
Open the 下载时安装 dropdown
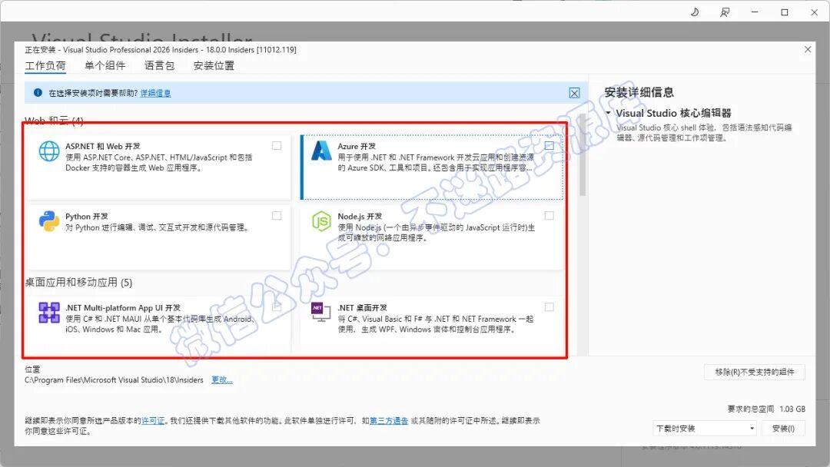pyautogui.click(x=705, y=429)
